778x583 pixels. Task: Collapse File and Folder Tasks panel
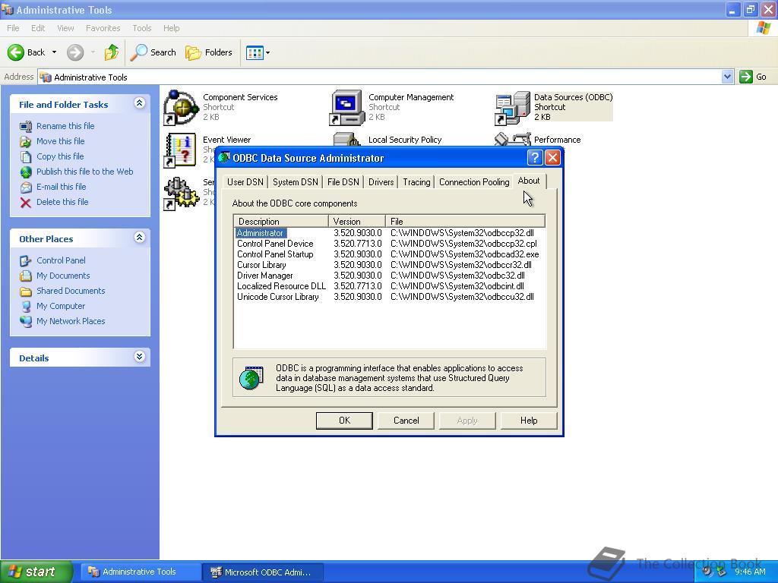pos(140,103)
